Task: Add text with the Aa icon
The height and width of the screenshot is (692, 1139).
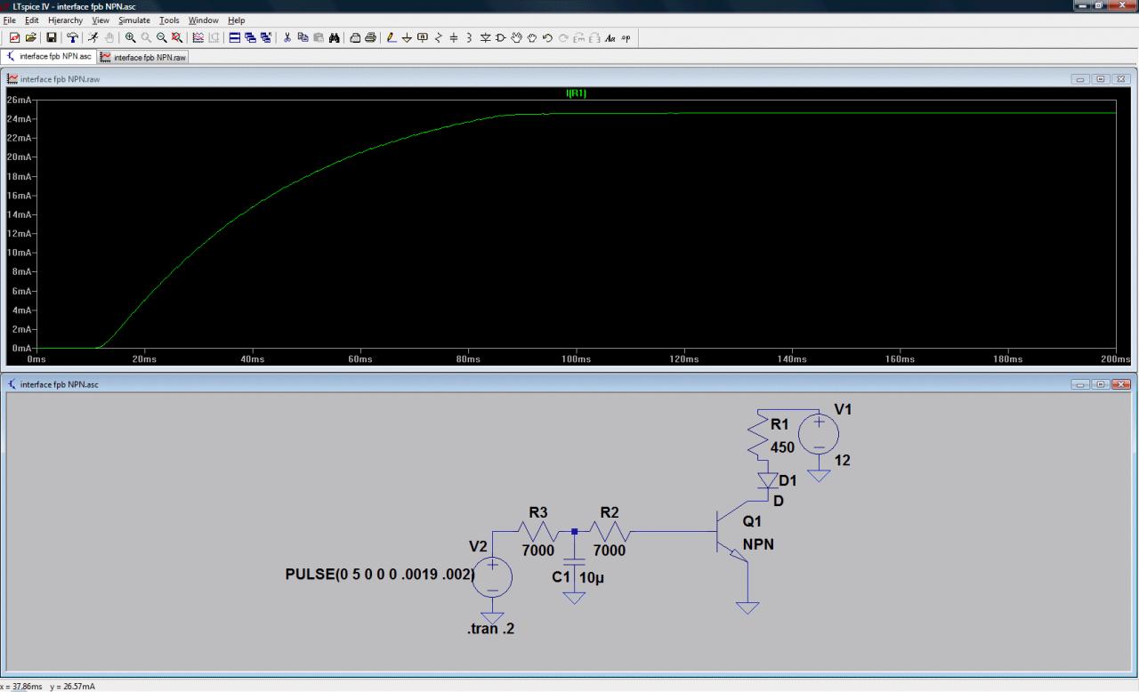Action: 610,37
